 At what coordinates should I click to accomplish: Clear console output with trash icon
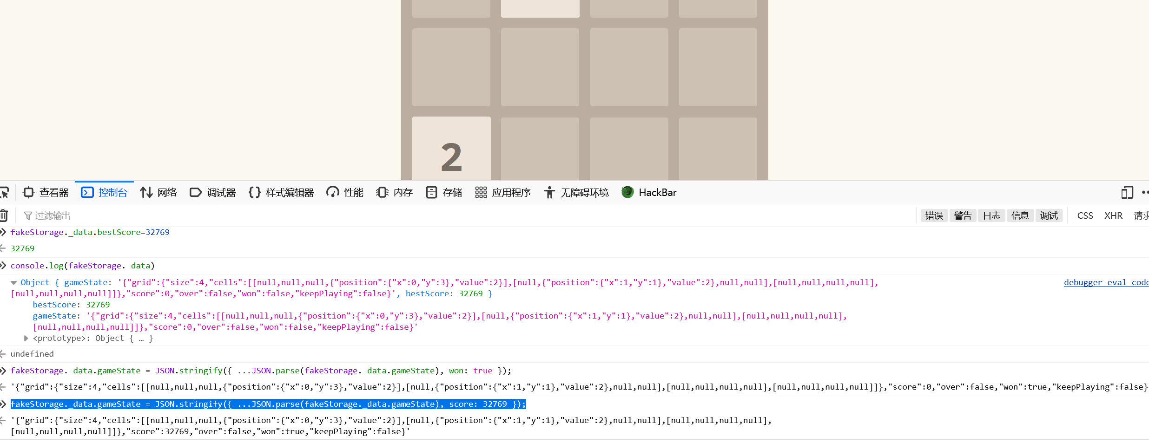coord(4,215)
